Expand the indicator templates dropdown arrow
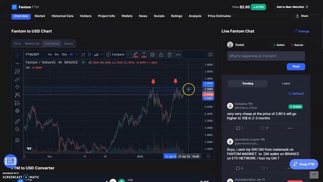The width and height of the screenshot is (323, 182). tap(102, 55)
